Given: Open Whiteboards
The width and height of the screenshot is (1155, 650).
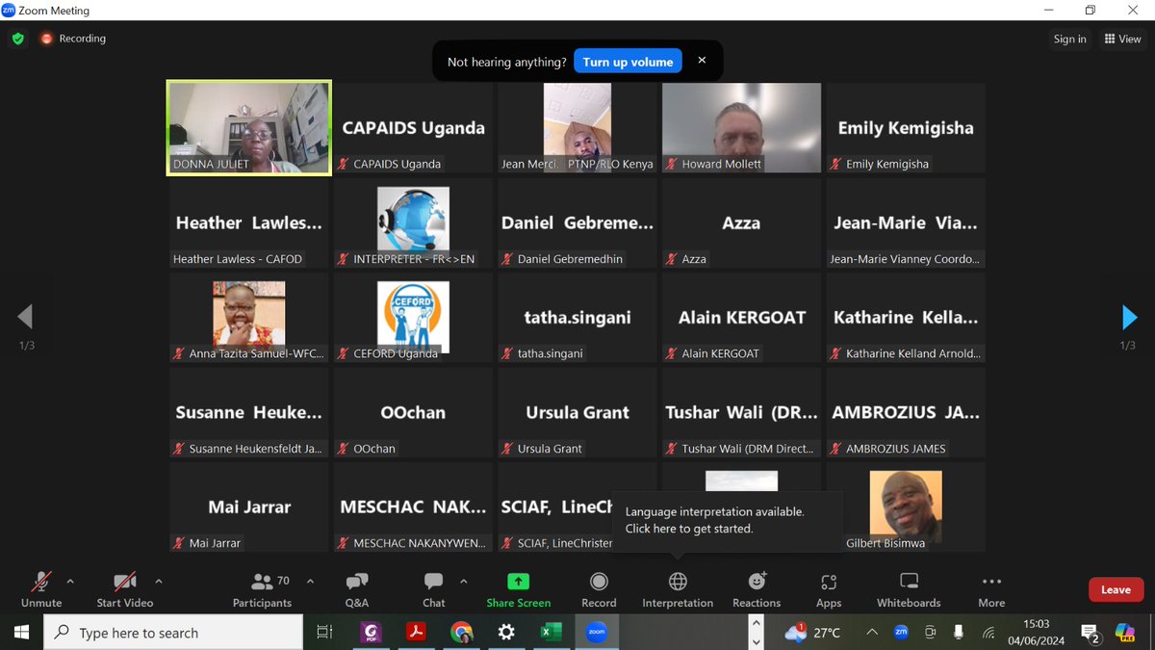Looking at the screenshot, I should (x=908, y=587).
